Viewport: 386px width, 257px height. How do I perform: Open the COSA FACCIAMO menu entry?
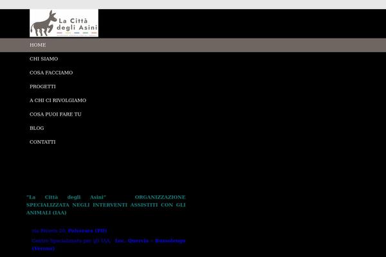[x=51, y=73]
